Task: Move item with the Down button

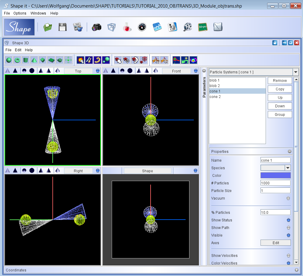Action: point(280,106)
